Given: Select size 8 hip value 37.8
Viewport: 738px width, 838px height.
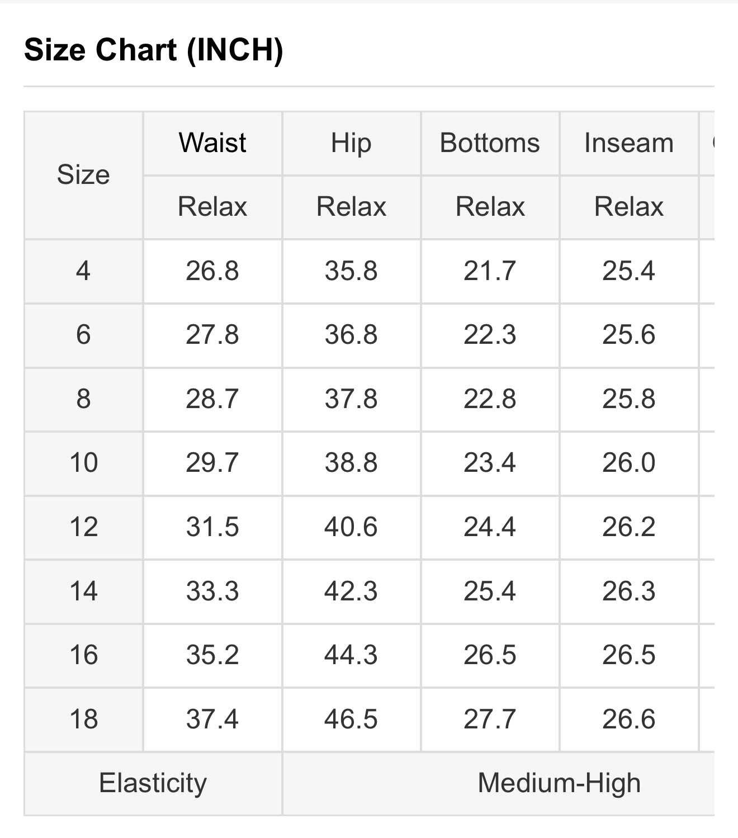Looking at the screenshot, I should (x=351, y=399).
